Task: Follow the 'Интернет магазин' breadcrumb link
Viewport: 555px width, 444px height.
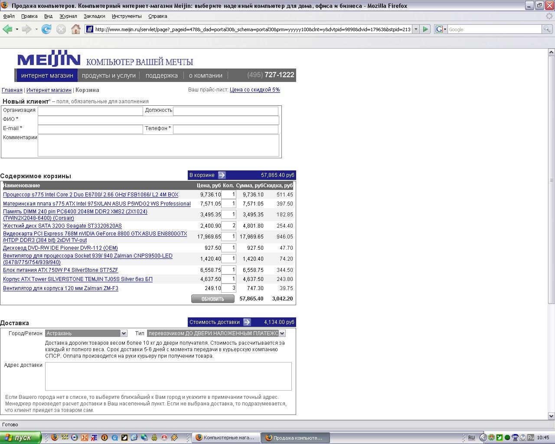Action: click(49, 90)
